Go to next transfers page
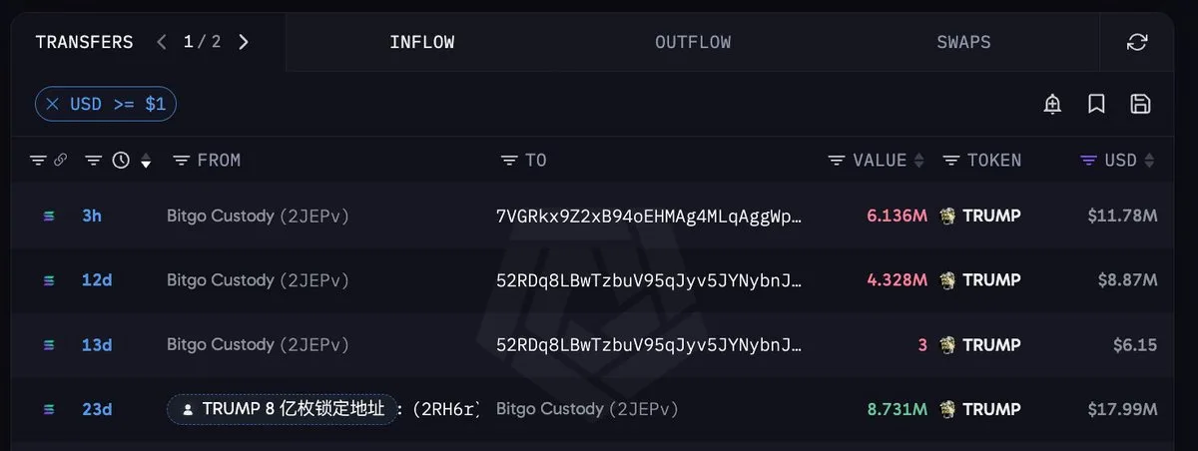Viewport: 1198px width, 451px height. (x=244, y=42)
